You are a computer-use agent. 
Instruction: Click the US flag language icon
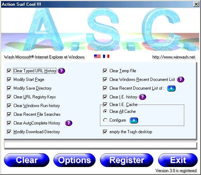97,56
